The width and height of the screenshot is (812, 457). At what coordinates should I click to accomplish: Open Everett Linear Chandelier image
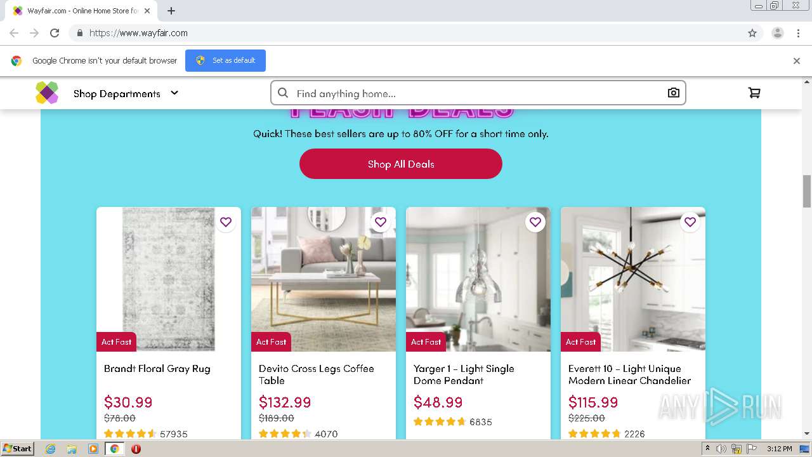(x=633, y=279)
